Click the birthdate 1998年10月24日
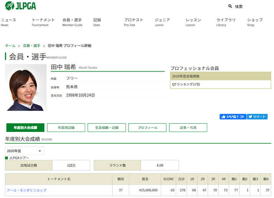Viewport: 274px width, 198px height. (x=80, y=95)
